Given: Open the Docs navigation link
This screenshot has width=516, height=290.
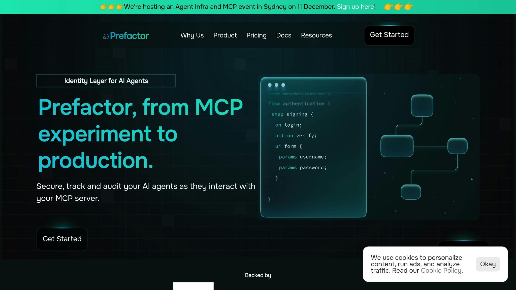Looking at the screenshot, I should coord(284,35).
